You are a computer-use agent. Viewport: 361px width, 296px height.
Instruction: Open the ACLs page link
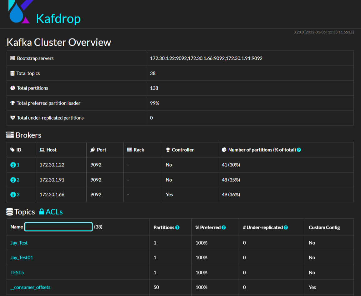coord(54,212)
